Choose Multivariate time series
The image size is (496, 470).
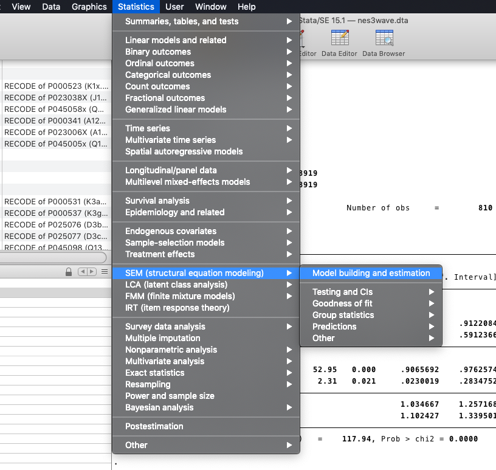[206, 140]
